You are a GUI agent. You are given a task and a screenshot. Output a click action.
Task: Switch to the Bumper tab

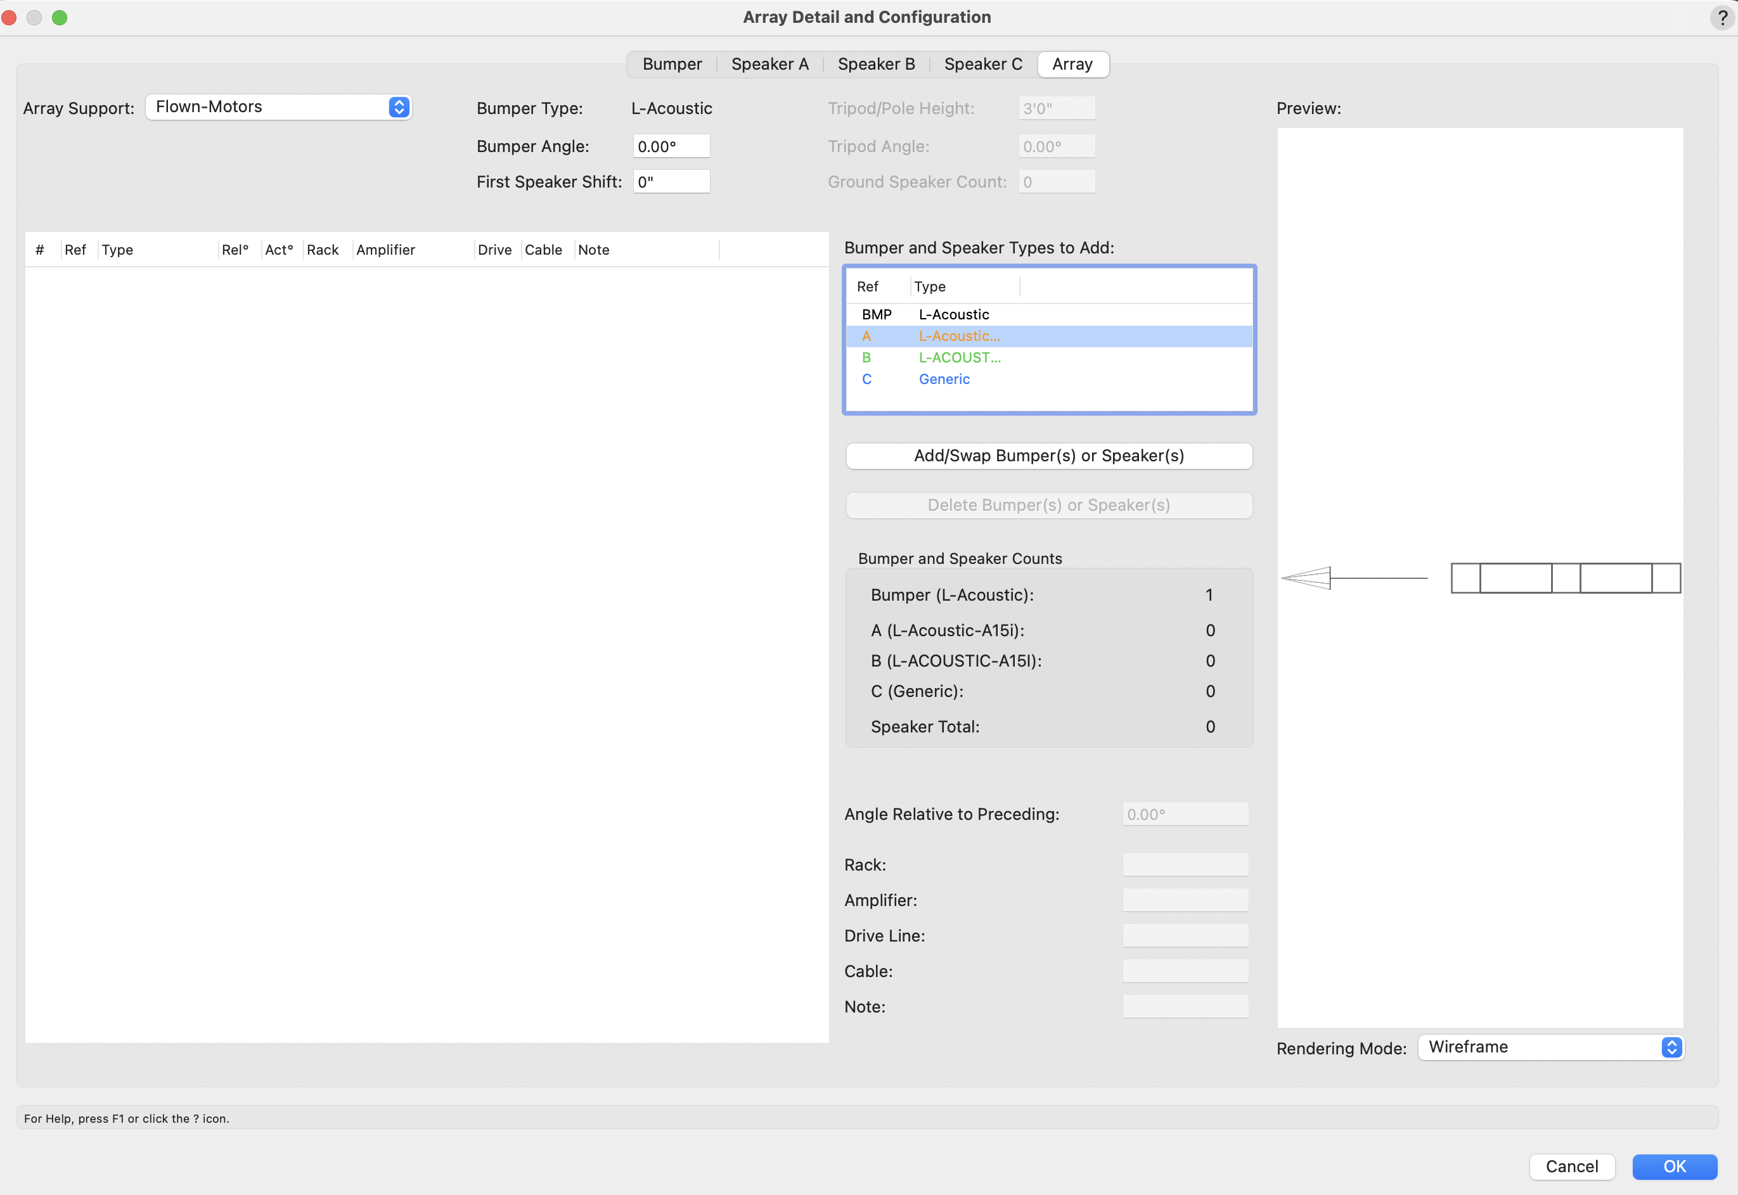(x=672, y=65)
